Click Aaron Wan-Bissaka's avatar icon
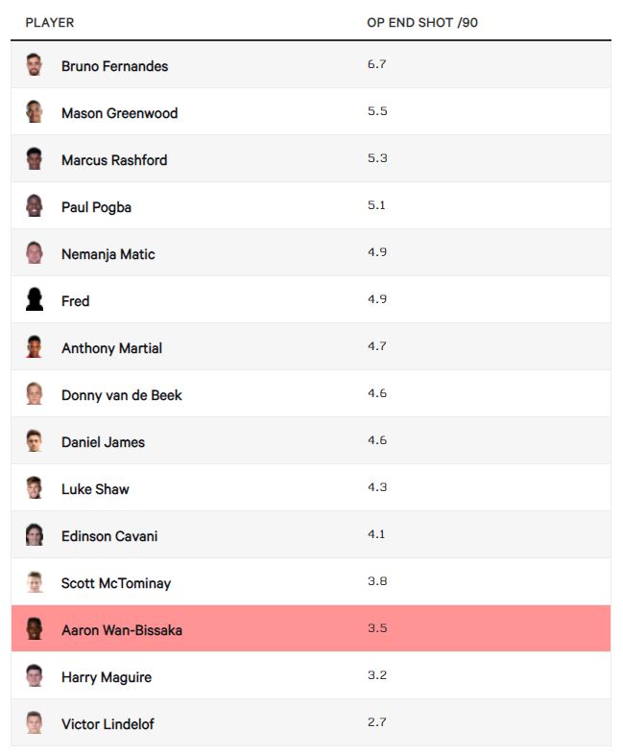The width and height of the screenshot is (623, 753). 35,629
